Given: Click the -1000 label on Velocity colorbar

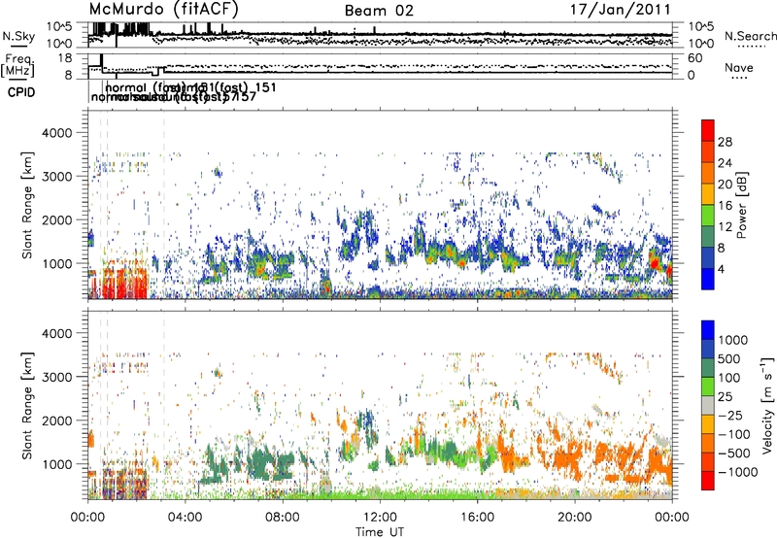Looking at the screenshot, I should (738, 472).
